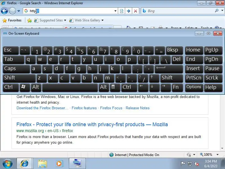
Task: Click muted volume tray icon
Action: point(196,164)
